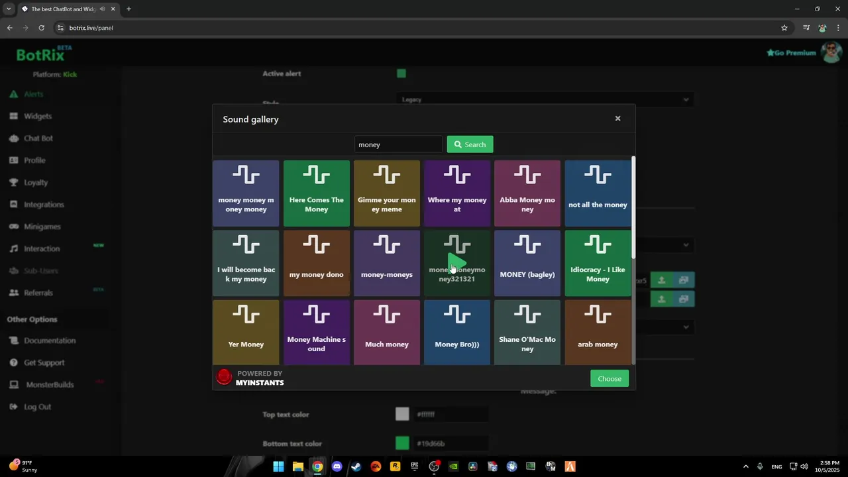Viewport: 848px width, 477px height.
Task: Select the "Money Machine sound" tile
Action: [x=316, y=332]
